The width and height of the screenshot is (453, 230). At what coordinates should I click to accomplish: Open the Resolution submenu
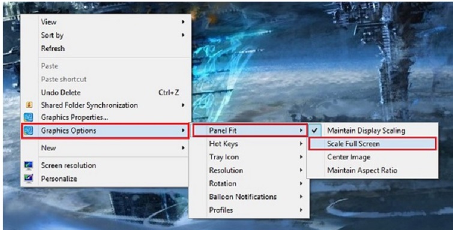249,170
